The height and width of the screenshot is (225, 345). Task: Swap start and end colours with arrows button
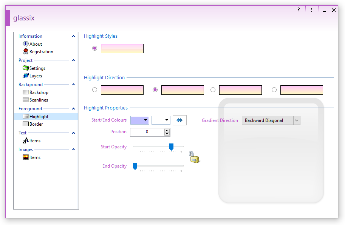coord(179,120)
